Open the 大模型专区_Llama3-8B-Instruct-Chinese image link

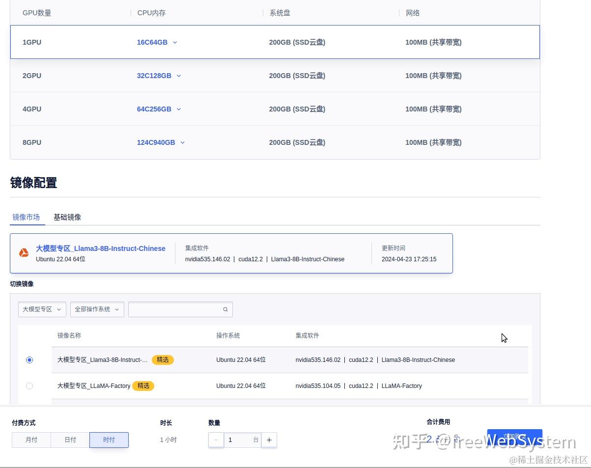click(100, 248)
